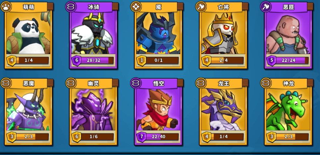Click the target icon on 魔 card
320x155 pixels.
pos(136,7)
